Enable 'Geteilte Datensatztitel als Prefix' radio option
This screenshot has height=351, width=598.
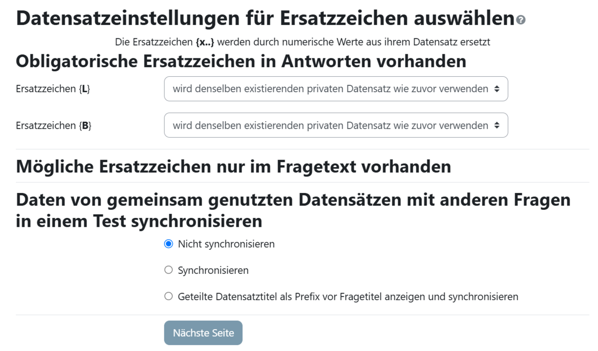[168, 297]
